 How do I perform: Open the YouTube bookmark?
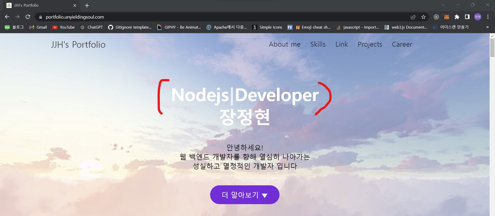click(x=64, y=27)
